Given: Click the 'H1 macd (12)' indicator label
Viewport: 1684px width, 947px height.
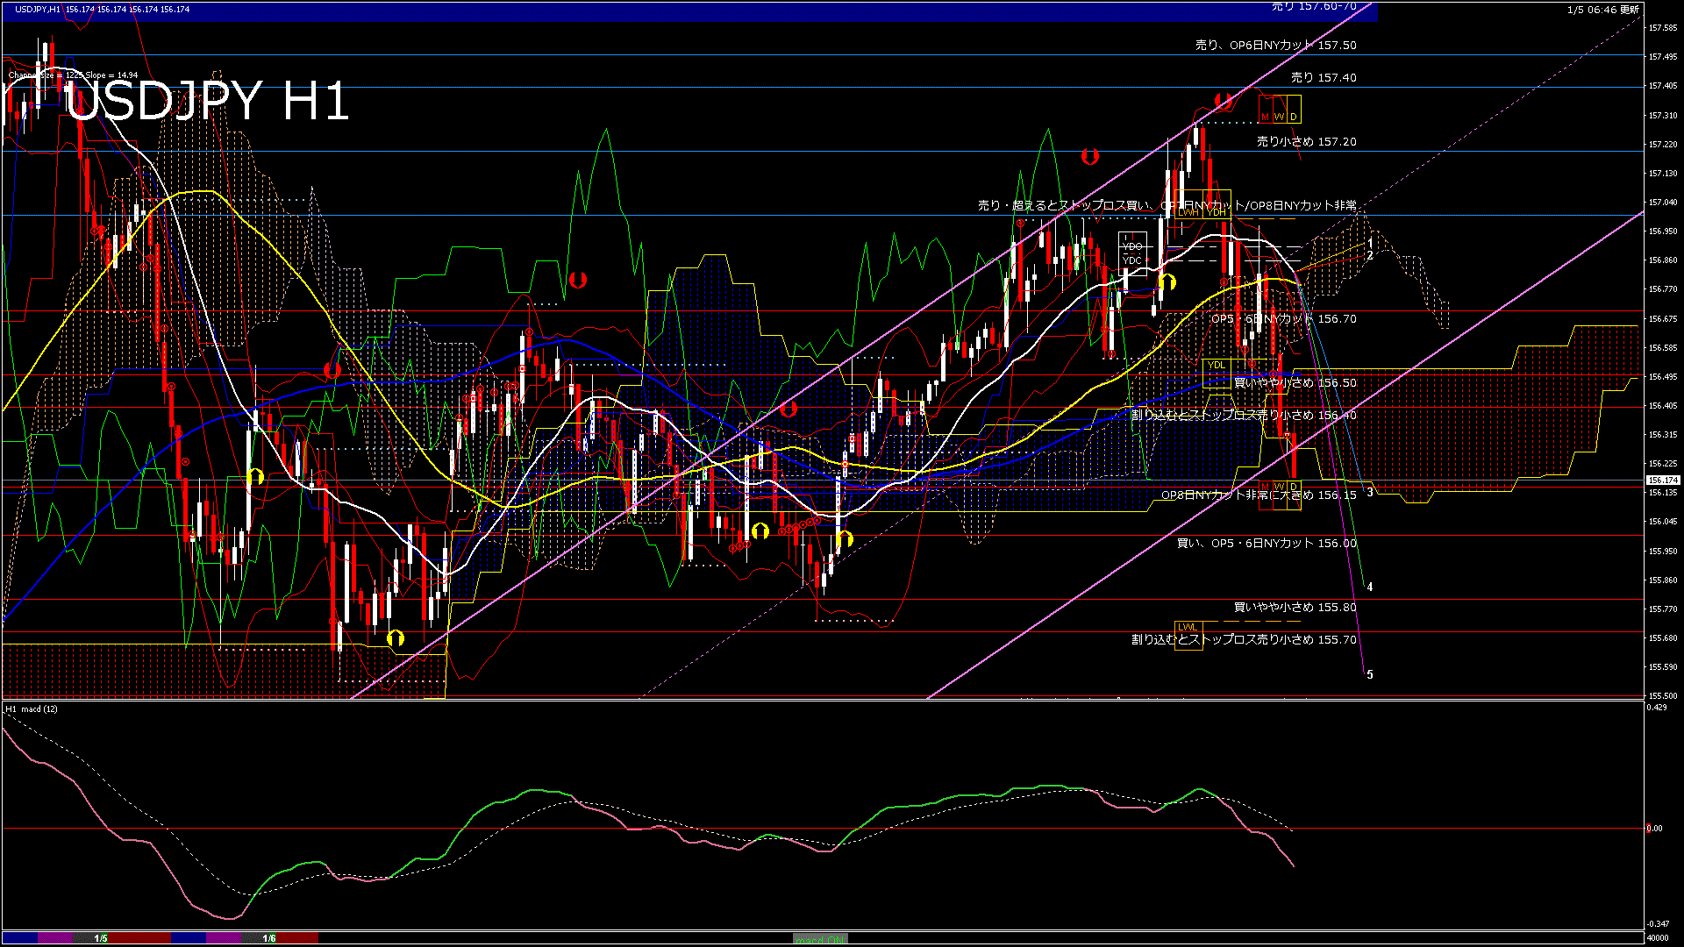Looking at the screenshot, I should 32,708.
